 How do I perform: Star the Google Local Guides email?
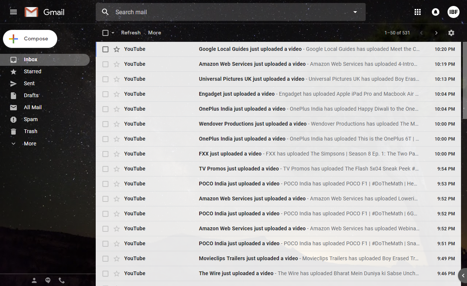[117, 49]
